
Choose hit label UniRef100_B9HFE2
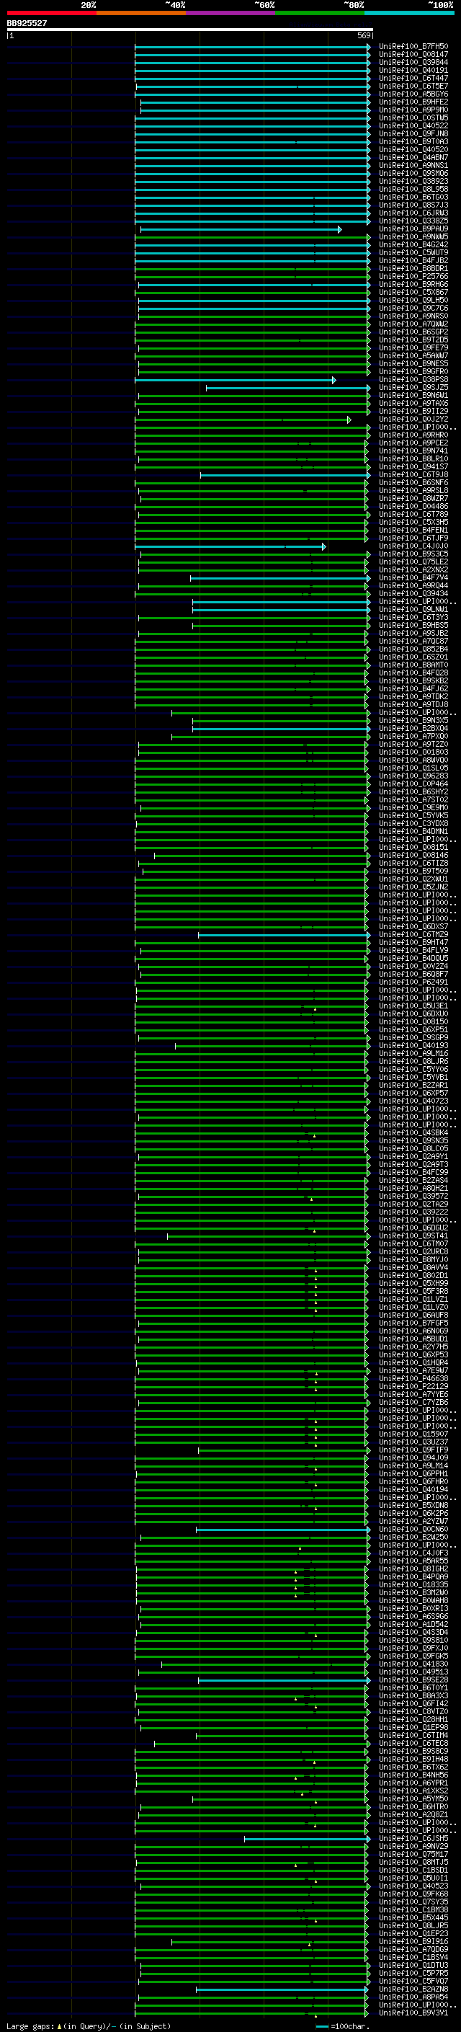click(413, 102)
